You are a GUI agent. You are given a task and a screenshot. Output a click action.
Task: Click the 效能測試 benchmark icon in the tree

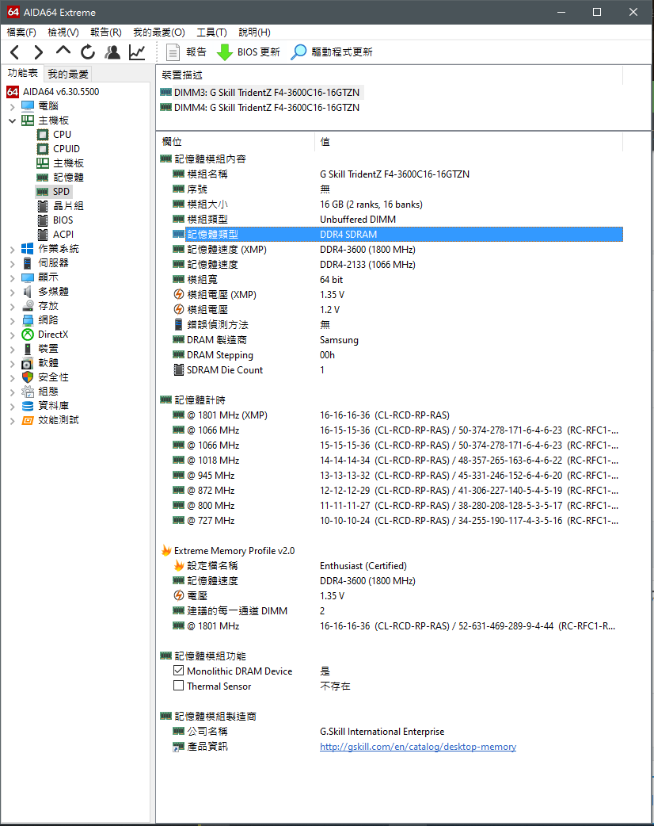tap(28, 420)
